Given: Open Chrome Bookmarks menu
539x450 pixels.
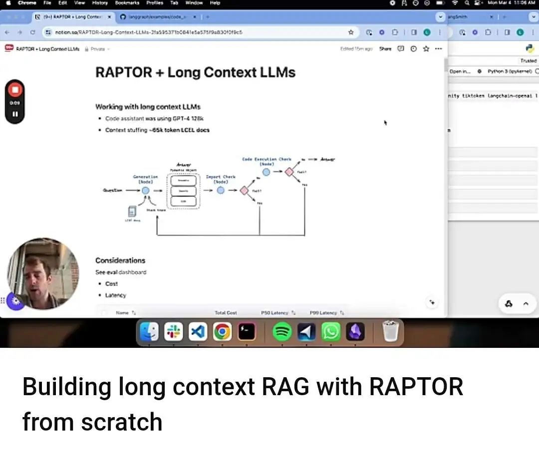Looking at the screenshot, I should [127, 3].
